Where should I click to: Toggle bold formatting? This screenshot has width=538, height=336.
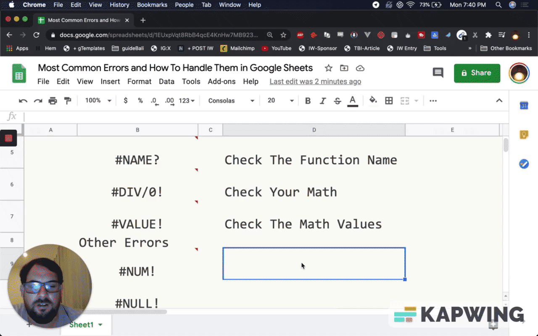tap(308, 101)
